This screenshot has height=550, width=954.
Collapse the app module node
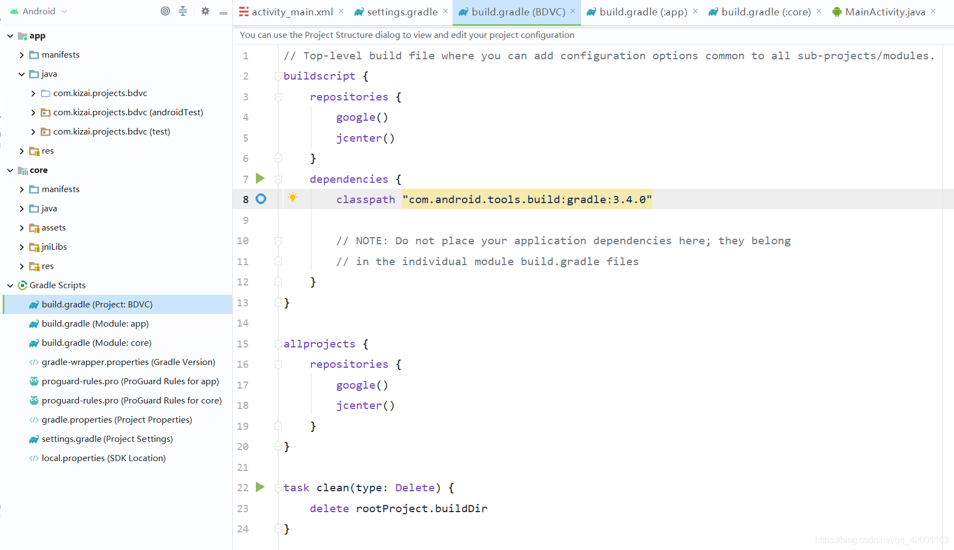pyautogui.click(x=10, y=36)
